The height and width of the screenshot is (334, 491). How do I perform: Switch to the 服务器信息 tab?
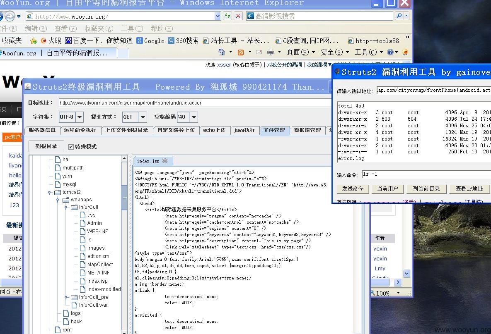click(42, 130)
